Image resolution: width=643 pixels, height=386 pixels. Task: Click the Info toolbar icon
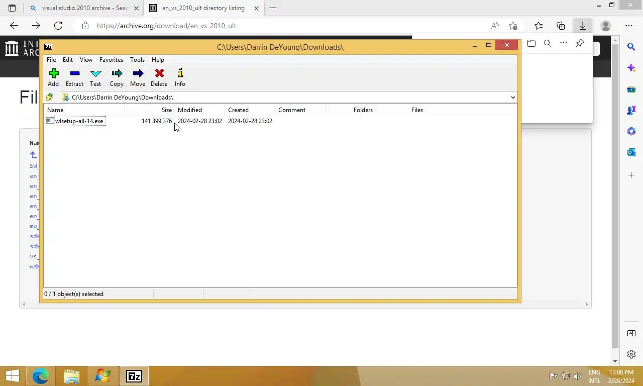(180, 77)
